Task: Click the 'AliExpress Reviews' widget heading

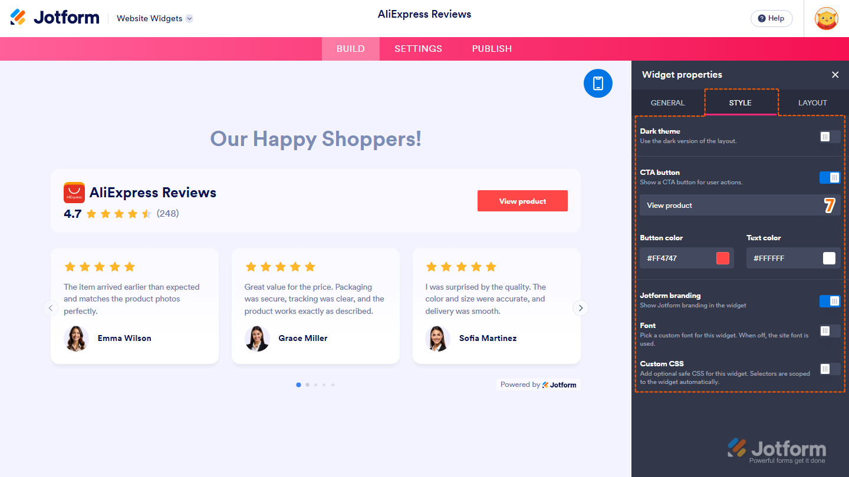Action: [x=153, y=193]
